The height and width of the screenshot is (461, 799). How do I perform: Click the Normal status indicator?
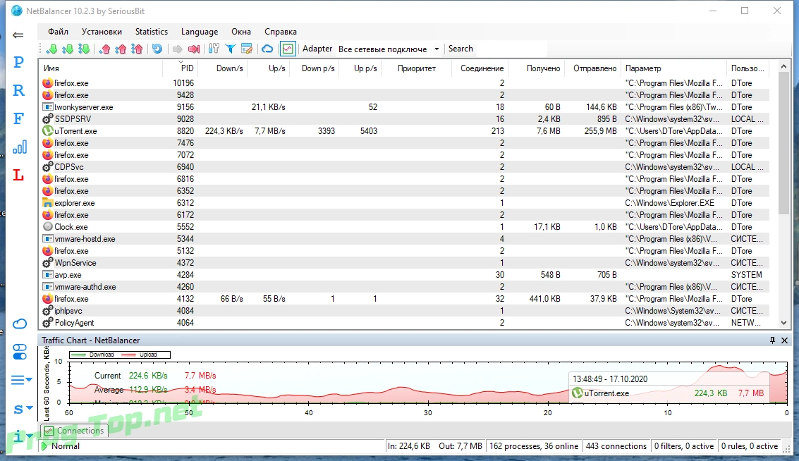tap(60, 446)
